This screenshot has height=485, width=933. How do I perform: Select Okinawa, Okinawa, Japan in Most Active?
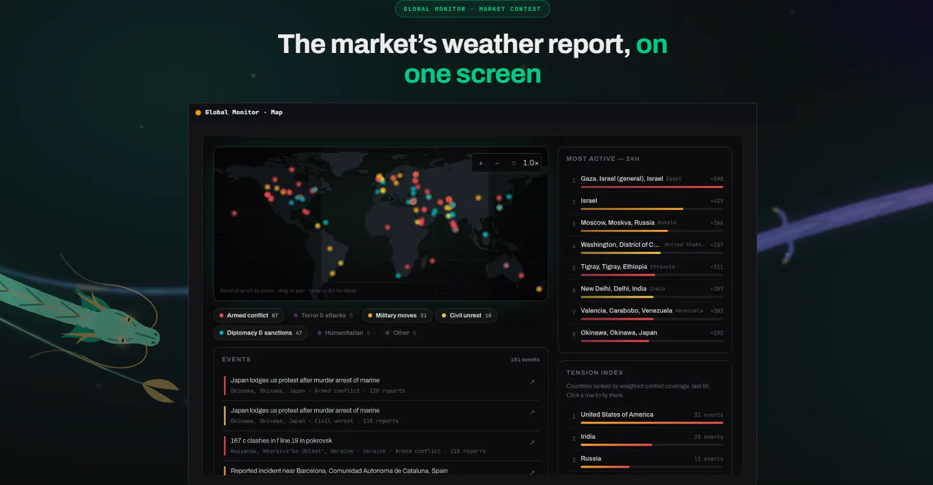645,335
